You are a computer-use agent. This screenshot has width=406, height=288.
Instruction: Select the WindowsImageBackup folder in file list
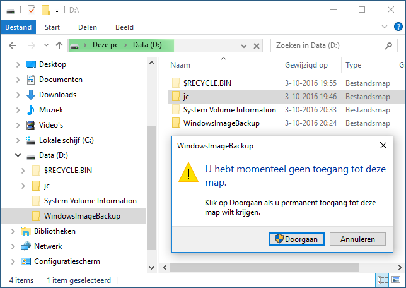pyautogui.click(x=221, y=123)
